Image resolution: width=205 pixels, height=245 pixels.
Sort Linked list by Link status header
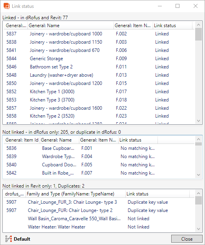pos(172,26)
